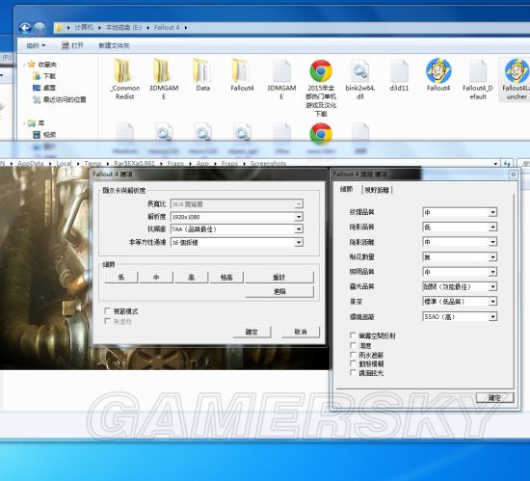Switch to the view distance tab
The width and height of the screenshot is (530, 481).
pyautogui.click(x=377, y=190)
